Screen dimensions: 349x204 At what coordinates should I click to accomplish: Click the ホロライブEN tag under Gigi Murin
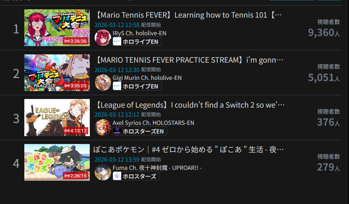coord(137,86)
